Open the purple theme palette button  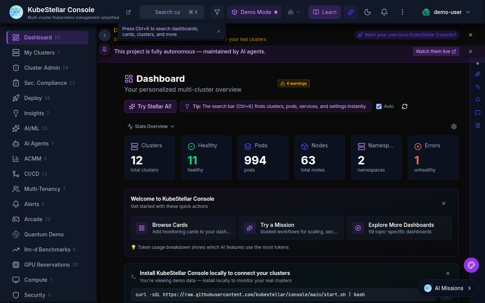click(x=471, y=265)
